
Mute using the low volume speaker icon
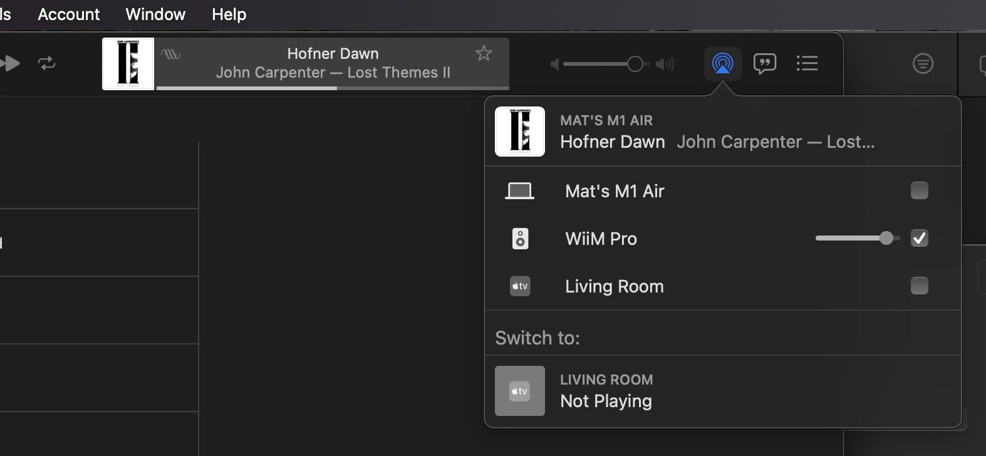pyautogui.click(x=554, y=64)
